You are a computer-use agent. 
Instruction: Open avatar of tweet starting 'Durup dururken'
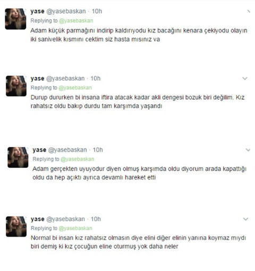coord(16,86)
